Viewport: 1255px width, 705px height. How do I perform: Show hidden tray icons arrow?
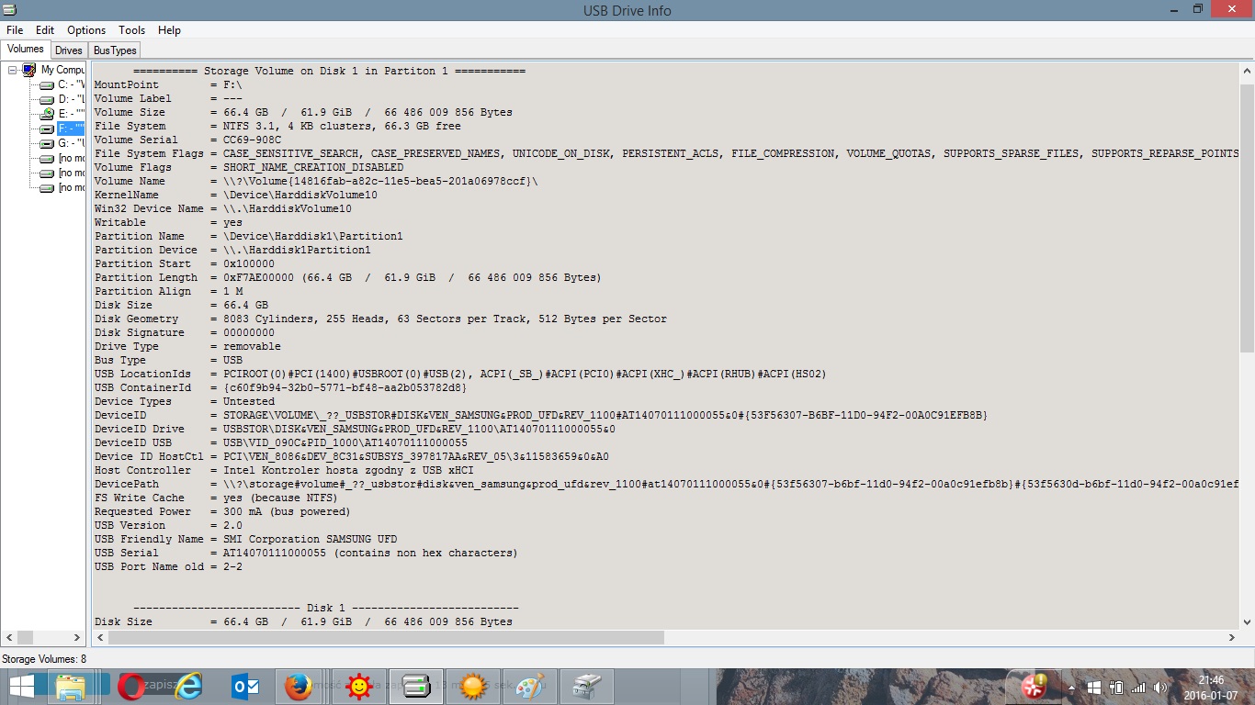(1071, 687)
